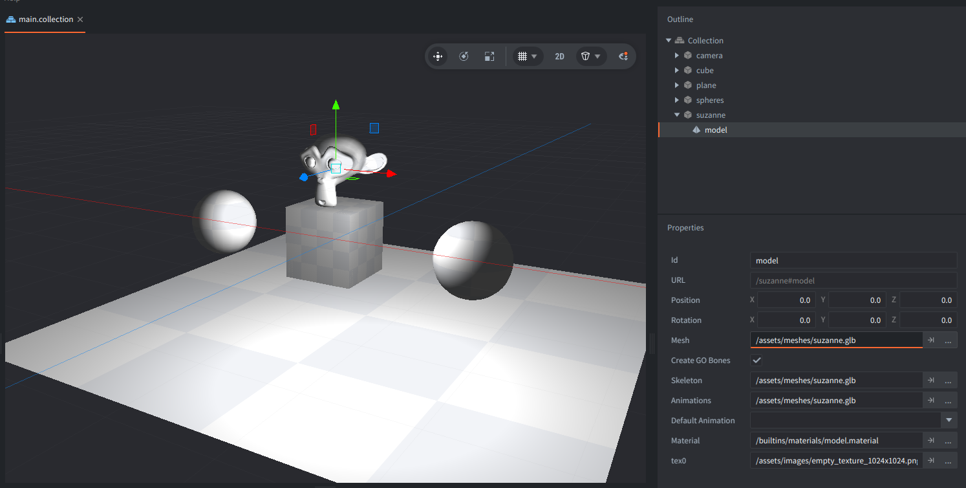Click the Skeleton path field
The height and width of the screenshot is (488, 966).
click(x=837, y=380)
